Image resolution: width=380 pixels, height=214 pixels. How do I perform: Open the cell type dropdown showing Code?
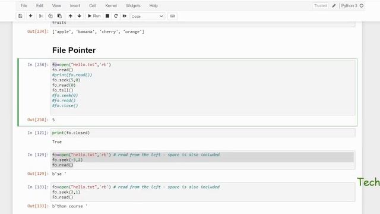[x=147, y=16]
